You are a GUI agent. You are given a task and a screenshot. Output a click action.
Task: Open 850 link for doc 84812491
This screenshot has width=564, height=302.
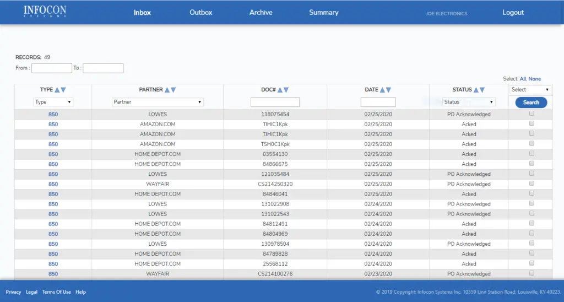pyautogui.click(x=53, y=224)
